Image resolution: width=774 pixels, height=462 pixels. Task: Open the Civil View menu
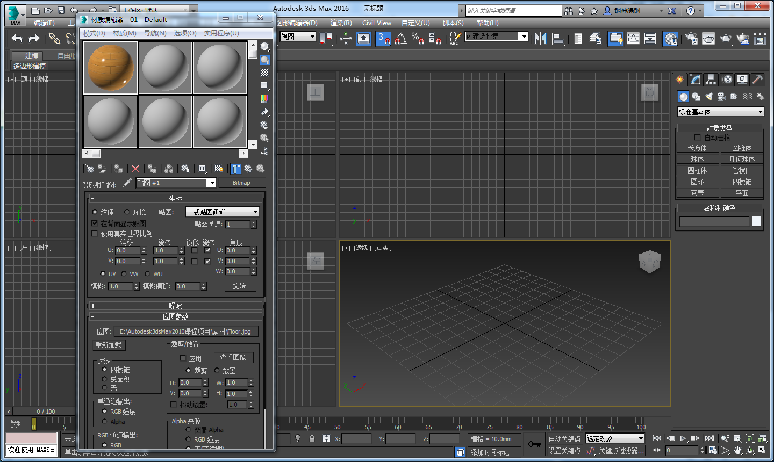pos(376,23)
